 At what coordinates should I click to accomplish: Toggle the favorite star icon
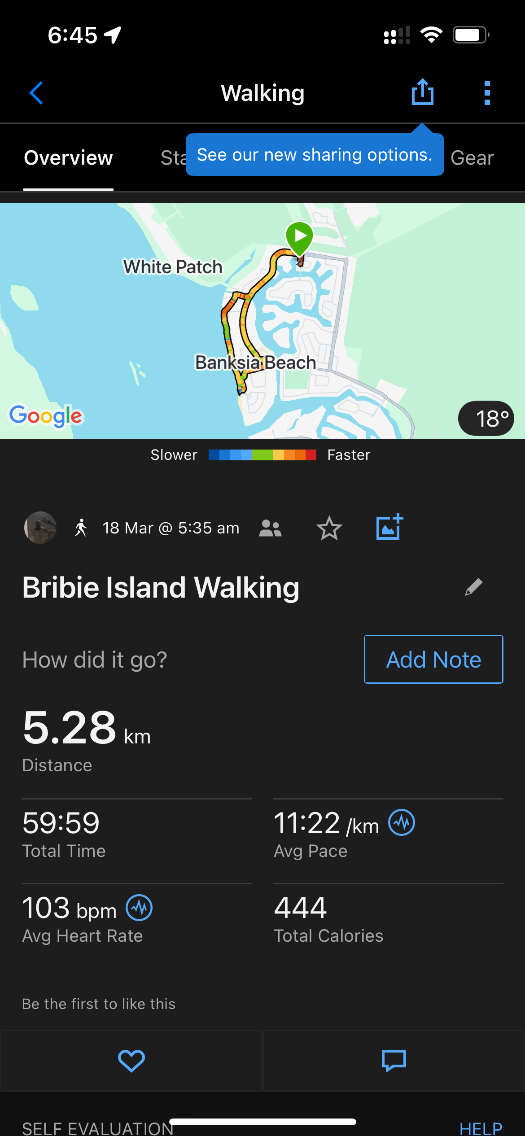(329, 528)
